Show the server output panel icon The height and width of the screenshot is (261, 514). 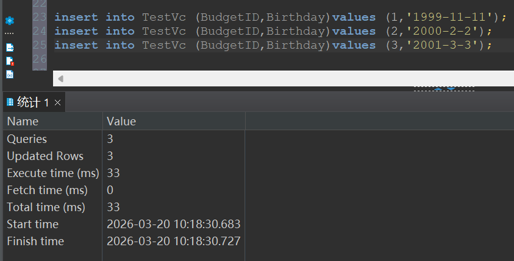tap(10, 47)
